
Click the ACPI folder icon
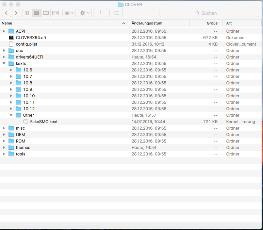click(x=11, y=31)
